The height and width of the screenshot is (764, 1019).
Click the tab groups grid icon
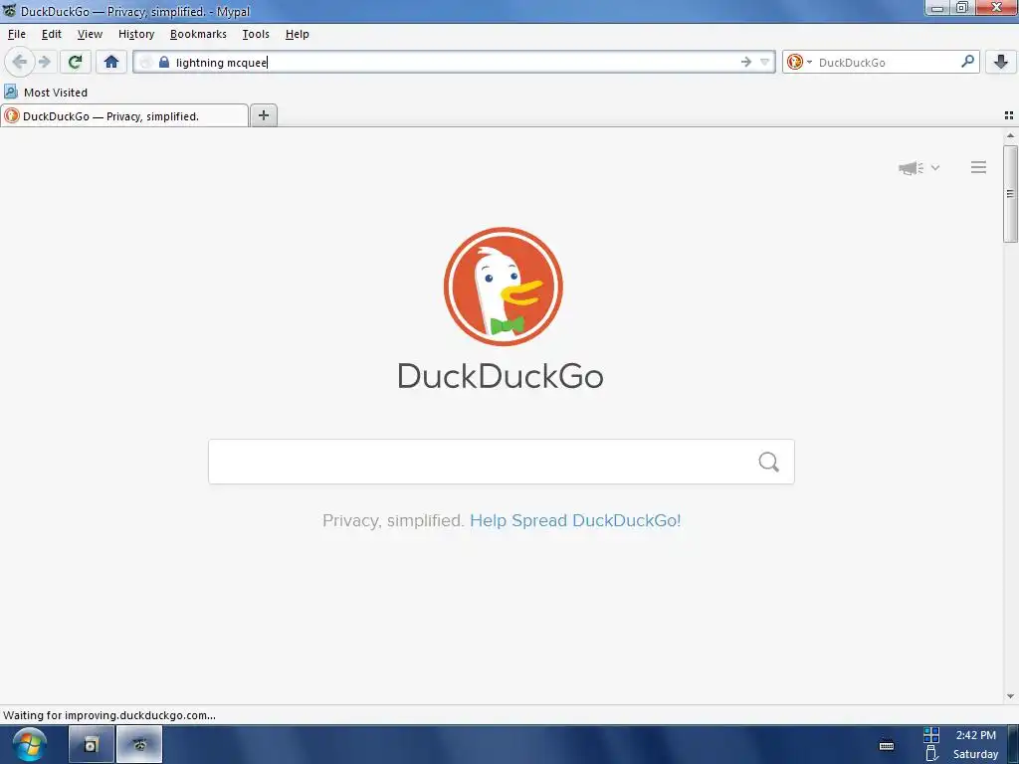[1009, 115]
